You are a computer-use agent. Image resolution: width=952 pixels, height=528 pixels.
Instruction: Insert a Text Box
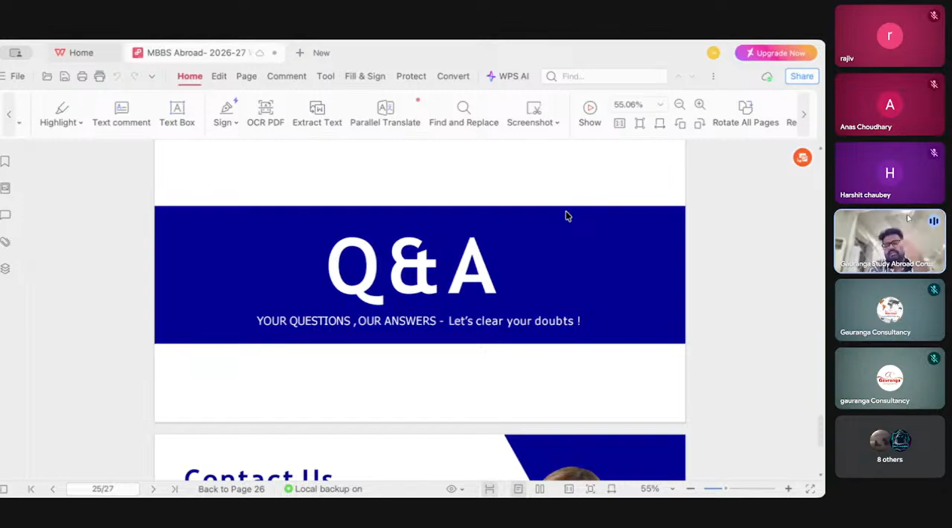(177, 113)
